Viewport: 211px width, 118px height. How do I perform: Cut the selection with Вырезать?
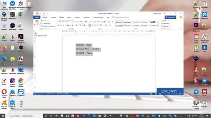click(45, 21)
